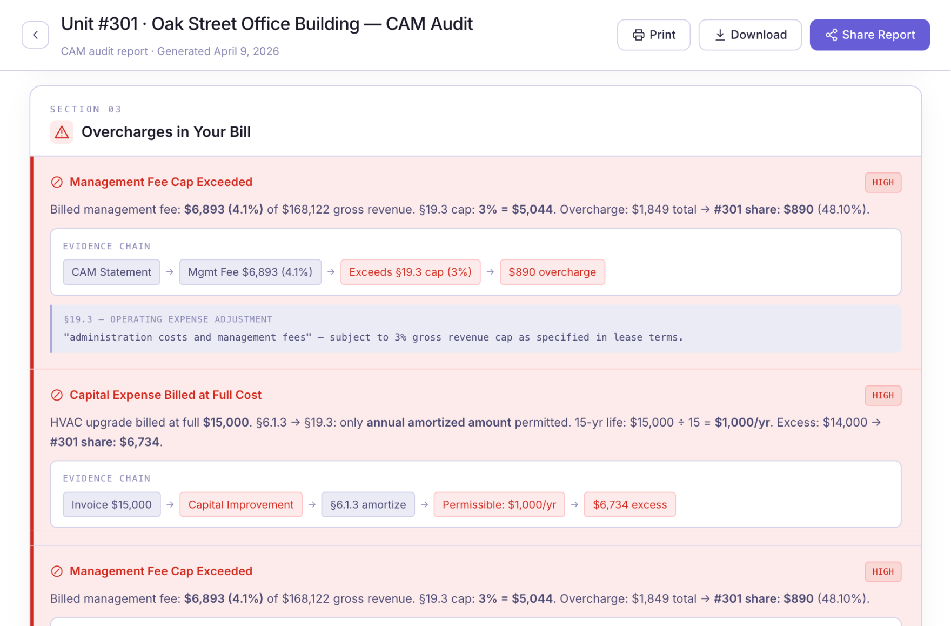Click the share nodes icon
This screenshot has height=626, width=951.
point(831,35)
